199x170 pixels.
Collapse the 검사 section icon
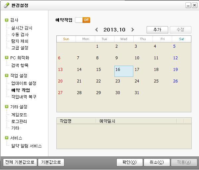point(7,20)
